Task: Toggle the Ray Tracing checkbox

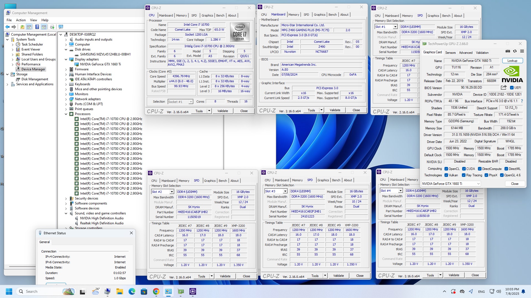Action: (464, 175)
